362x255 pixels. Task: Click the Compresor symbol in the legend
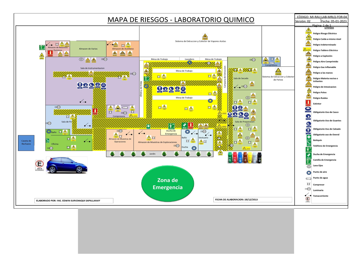coord(308,184)
